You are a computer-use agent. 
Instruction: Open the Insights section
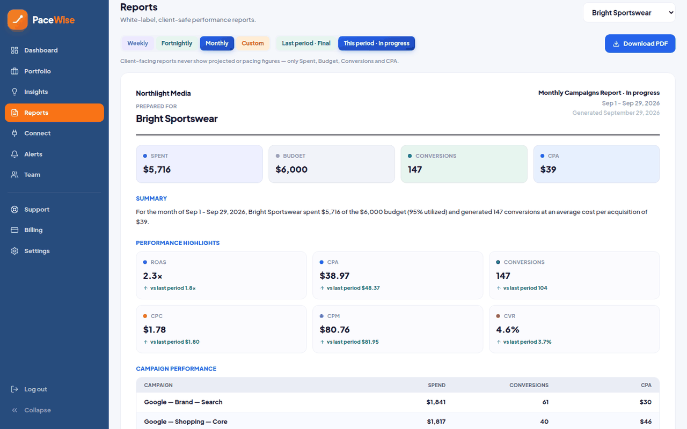coord(54,92)
